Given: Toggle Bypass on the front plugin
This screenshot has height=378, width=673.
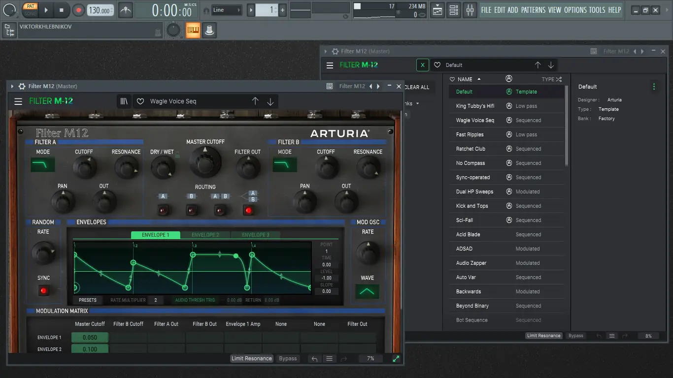Looking at the screenshot, I should click(x=288, y=358).
